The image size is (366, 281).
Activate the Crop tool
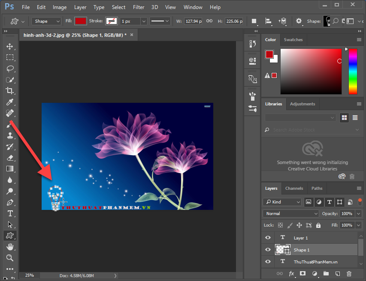[x=10, y=91]
